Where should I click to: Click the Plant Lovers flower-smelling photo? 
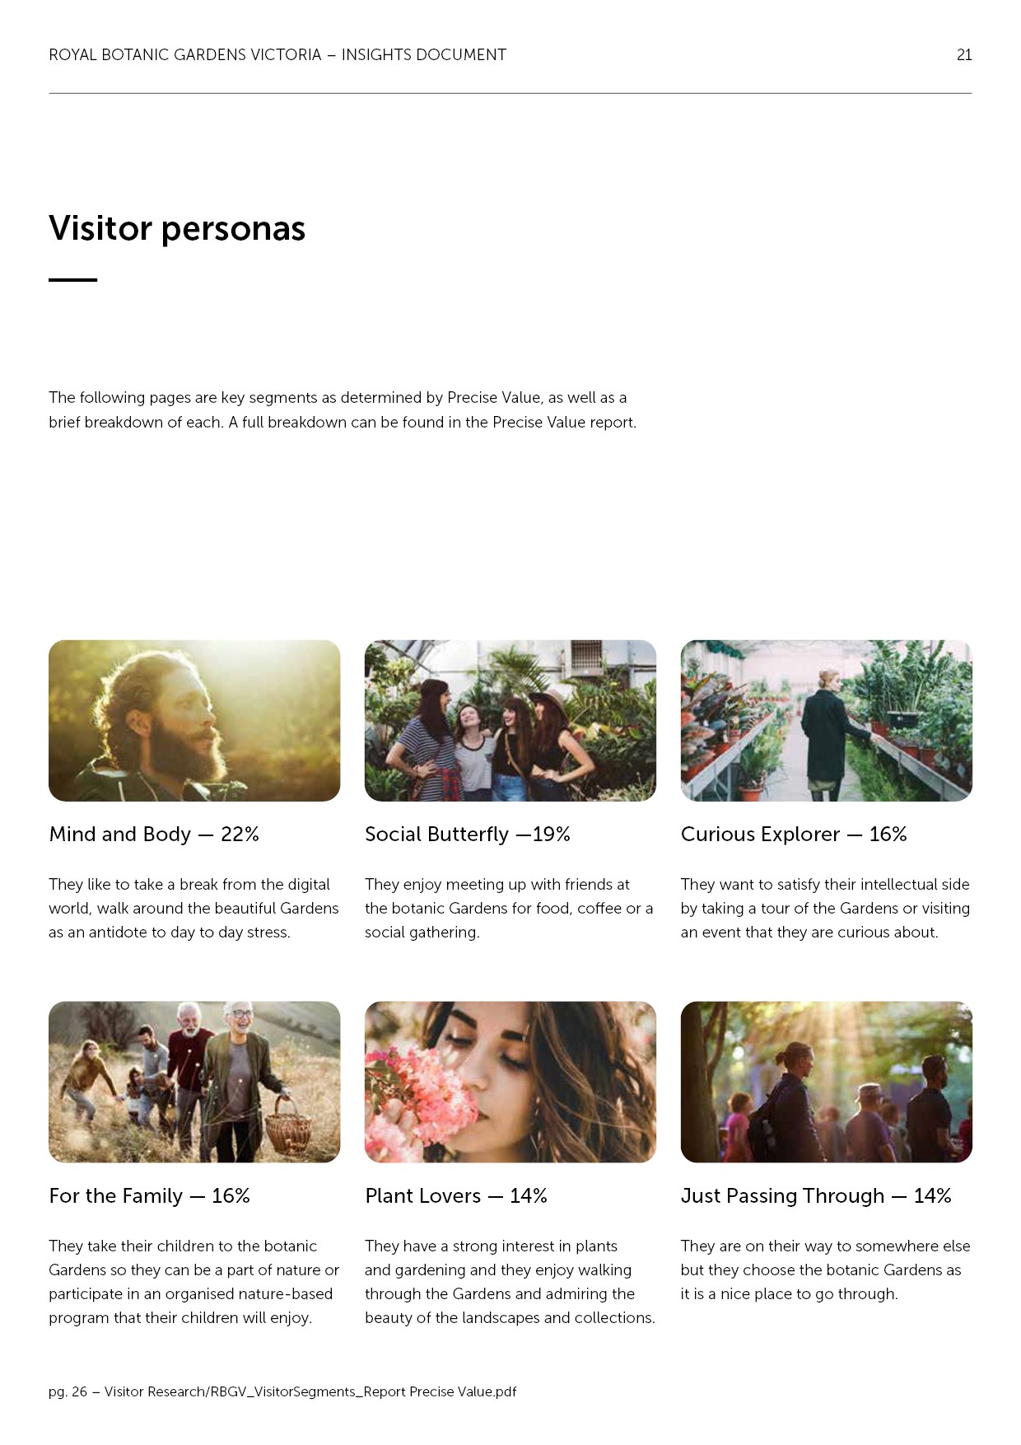pyautogui.click(x=510, y=1082)
